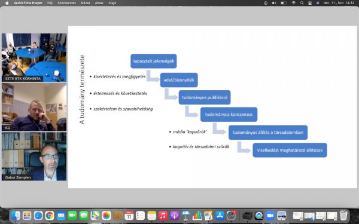
Task: Open the Ablak menu item
Action: pyautogui.click(x=99, y=3)
